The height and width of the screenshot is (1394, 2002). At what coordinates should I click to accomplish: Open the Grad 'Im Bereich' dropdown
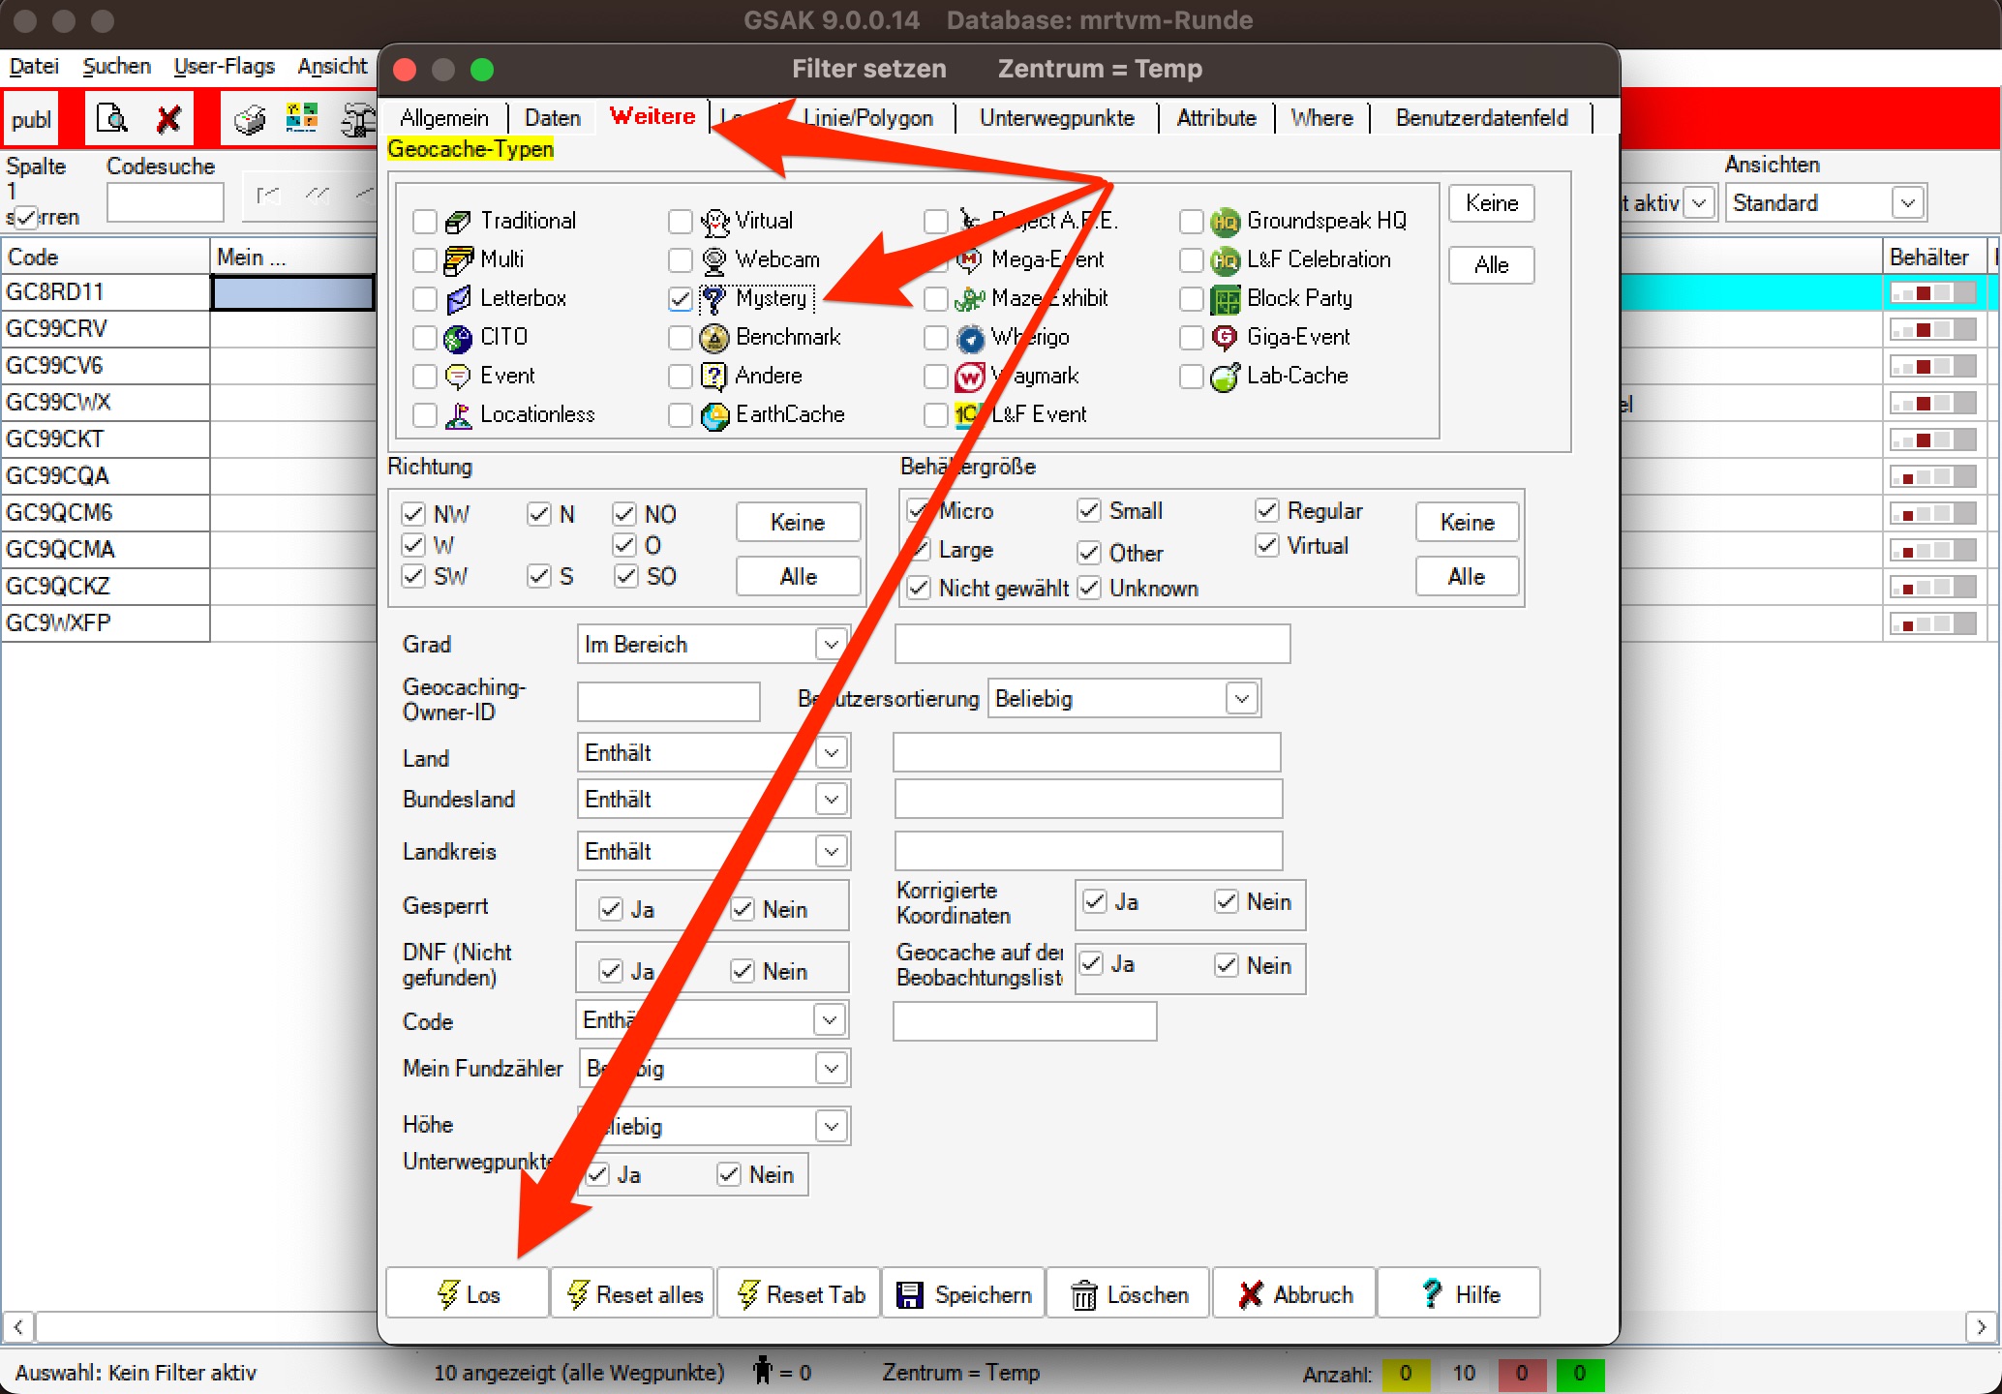click(713, 644)
